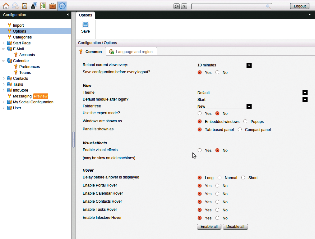Click the Enable all button

click(x=209, y=227)
